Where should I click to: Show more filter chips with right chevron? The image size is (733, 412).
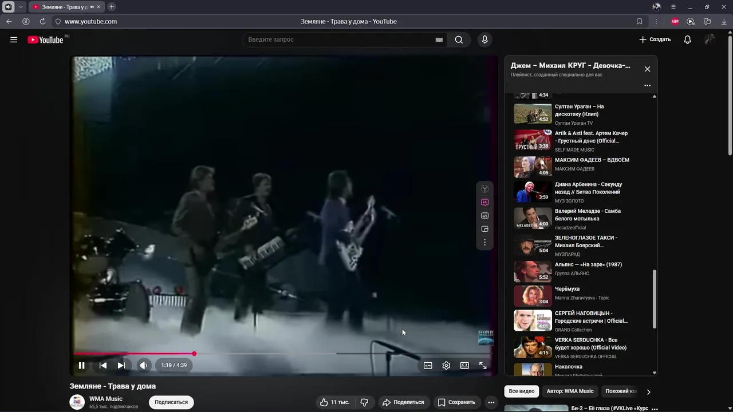648,392
